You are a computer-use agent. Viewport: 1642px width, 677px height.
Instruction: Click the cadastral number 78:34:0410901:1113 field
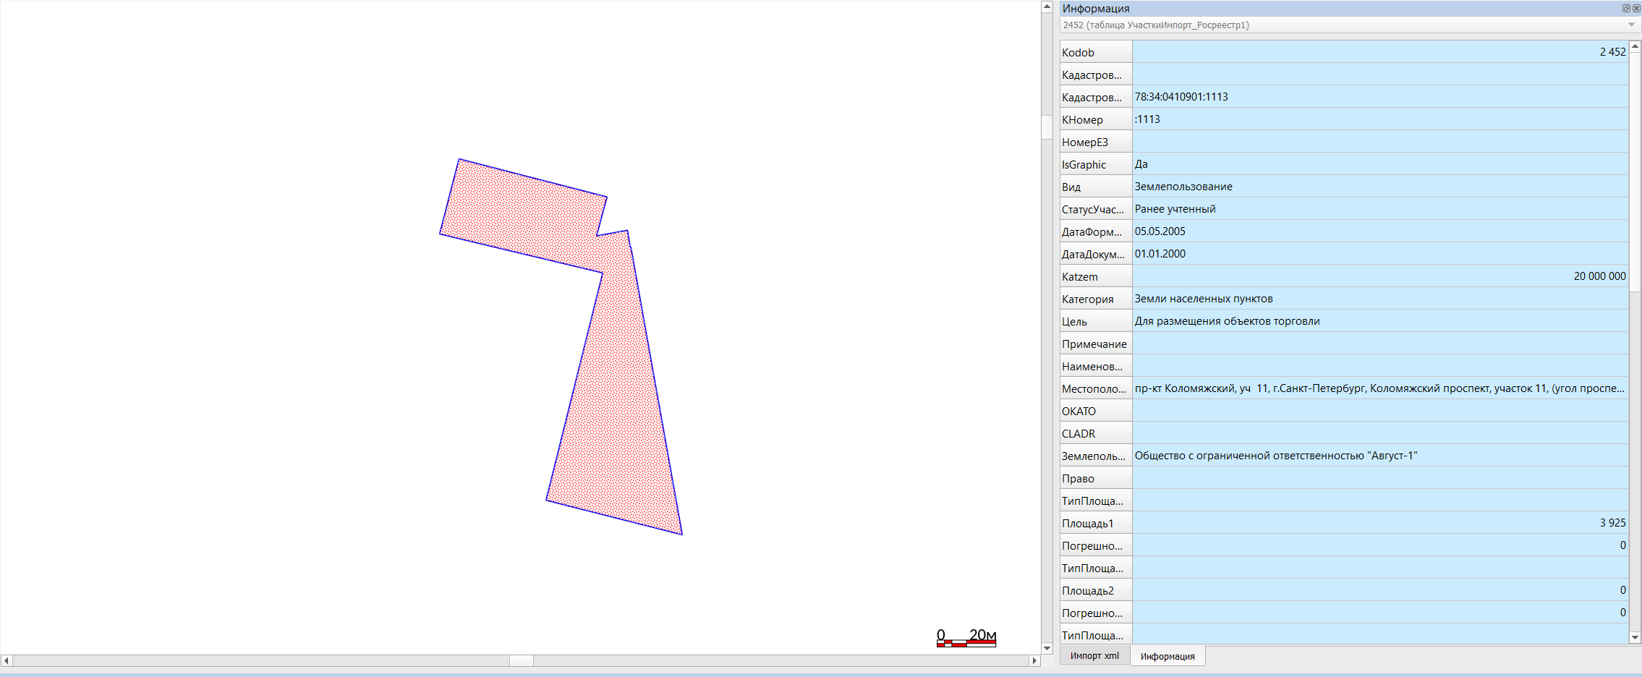[1379, 97]
